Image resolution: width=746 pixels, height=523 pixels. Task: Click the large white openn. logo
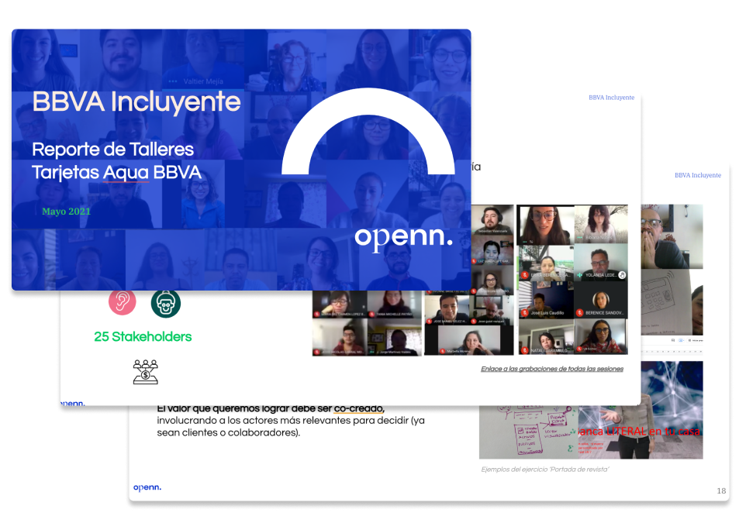pyautogui.click(x=403, y=238)
